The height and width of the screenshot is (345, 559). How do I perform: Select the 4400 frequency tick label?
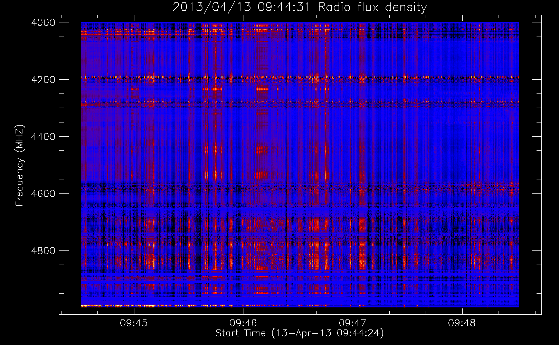(43, 137)
